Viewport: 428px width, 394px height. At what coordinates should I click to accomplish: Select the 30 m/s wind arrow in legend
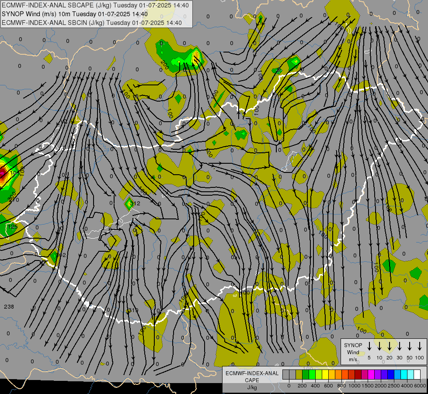[399, 346]
